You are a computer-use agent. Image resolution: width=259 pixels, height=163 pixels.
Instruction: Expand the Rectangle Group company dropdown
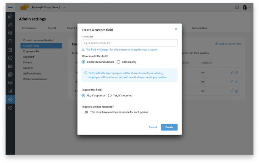point(64,8)
